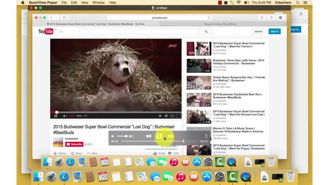Viewport: 329px width, 185px height.
Task: Open the More options under the video
Action: tap(92, 153)
